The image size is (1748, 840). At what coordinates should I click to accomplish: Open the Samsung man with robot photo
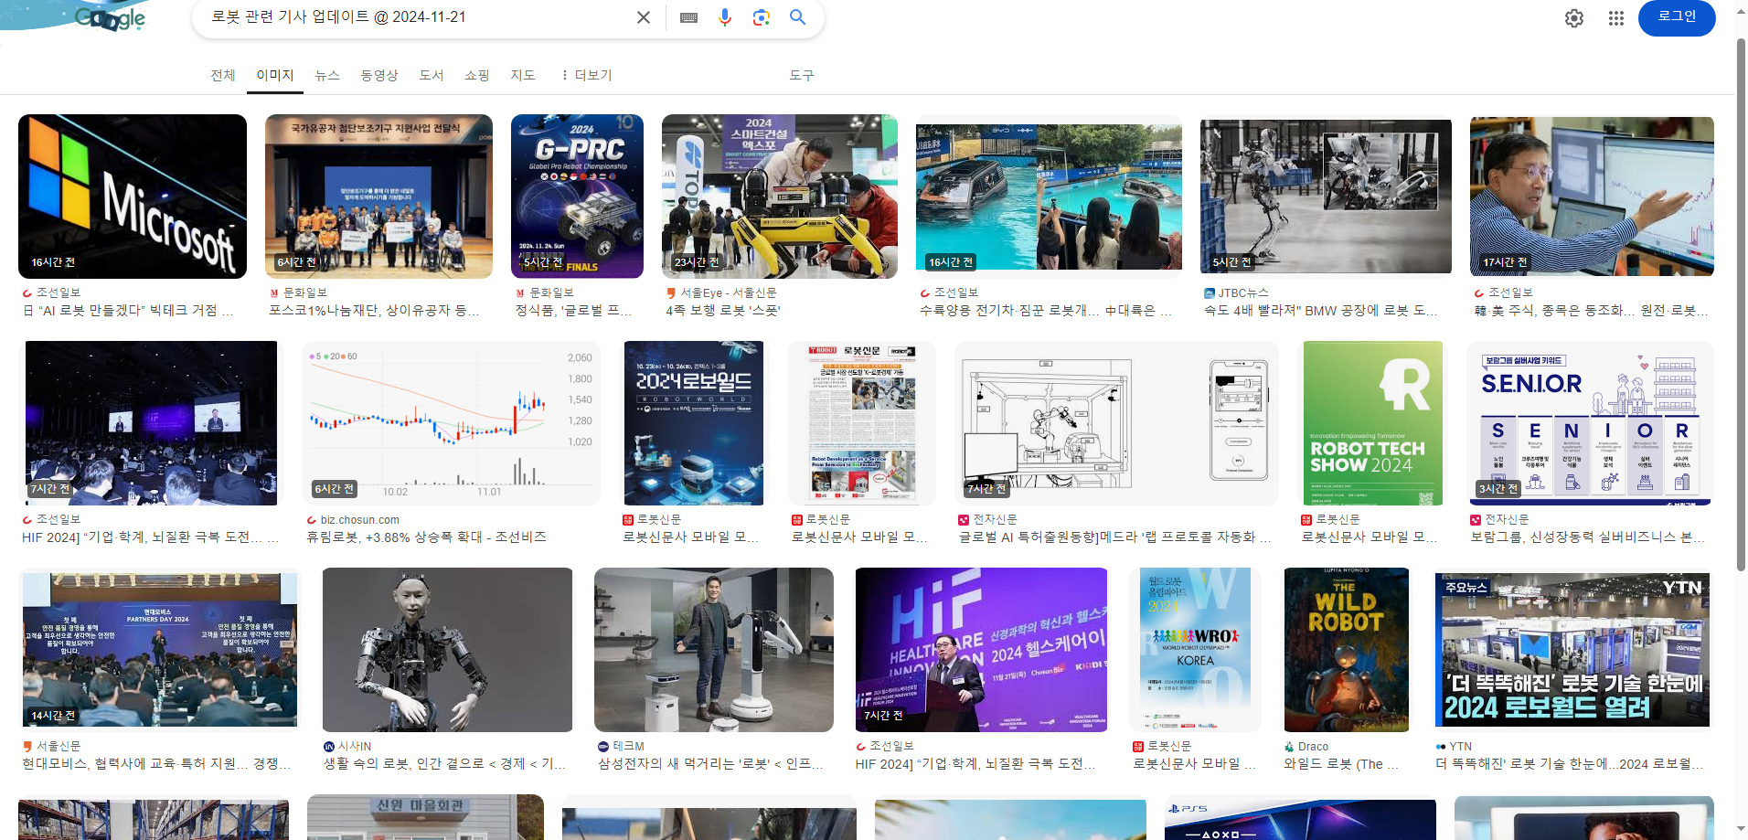point(714,650)
